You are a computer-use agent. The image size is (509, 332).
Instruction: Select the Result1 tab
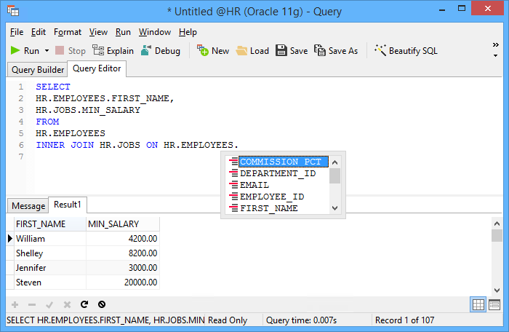[x=67, y=205]
